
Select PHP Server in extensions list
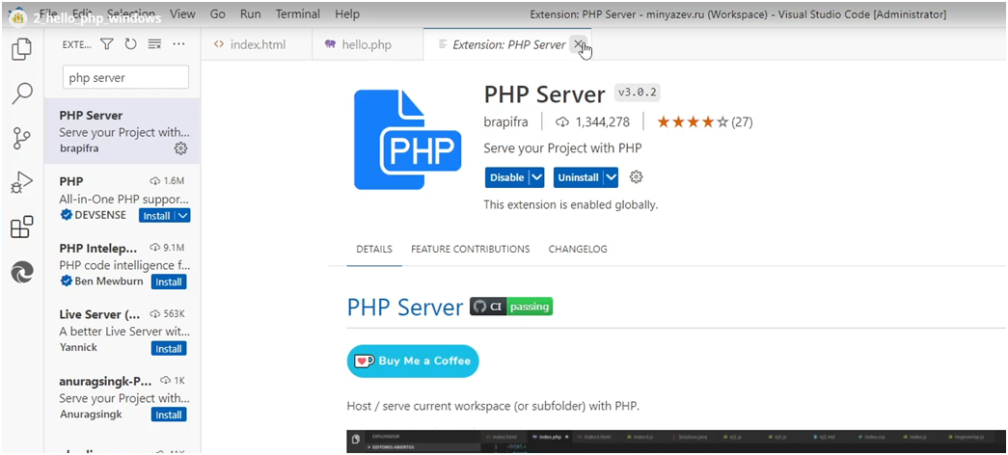[123, 132]
